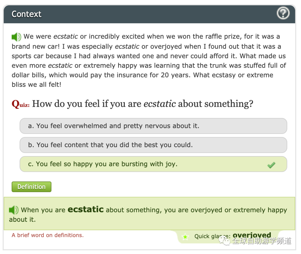Click the red Quiz label

pyautogui.click(x=21, y=104)
